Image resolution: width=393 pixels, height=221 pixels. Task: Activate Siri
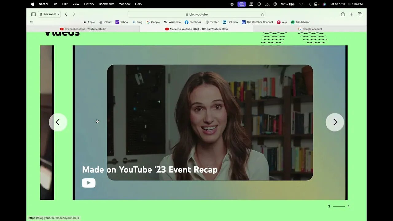(x=324, y=4)
